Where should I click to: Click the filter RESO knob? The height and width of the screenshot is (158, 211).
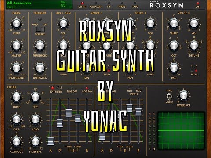click(x=35, y=119)
